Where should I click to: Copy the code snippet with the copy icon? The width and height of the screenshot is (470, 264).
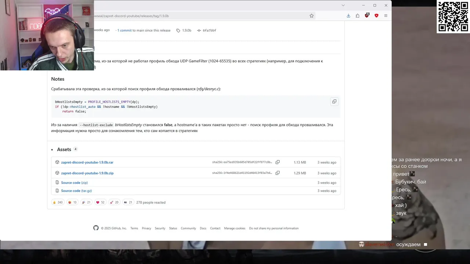tap(334, 102)
